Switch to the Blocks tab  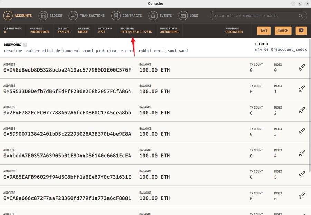pyautogui.click(x=50, y=16)
